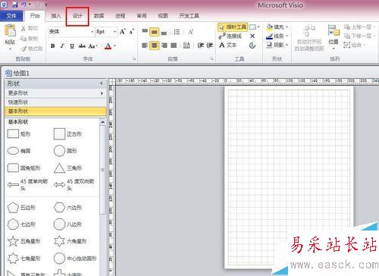Screen dimensions: 379x276
Task: Toggle Underline text formatting
Action: coord(72,46)
